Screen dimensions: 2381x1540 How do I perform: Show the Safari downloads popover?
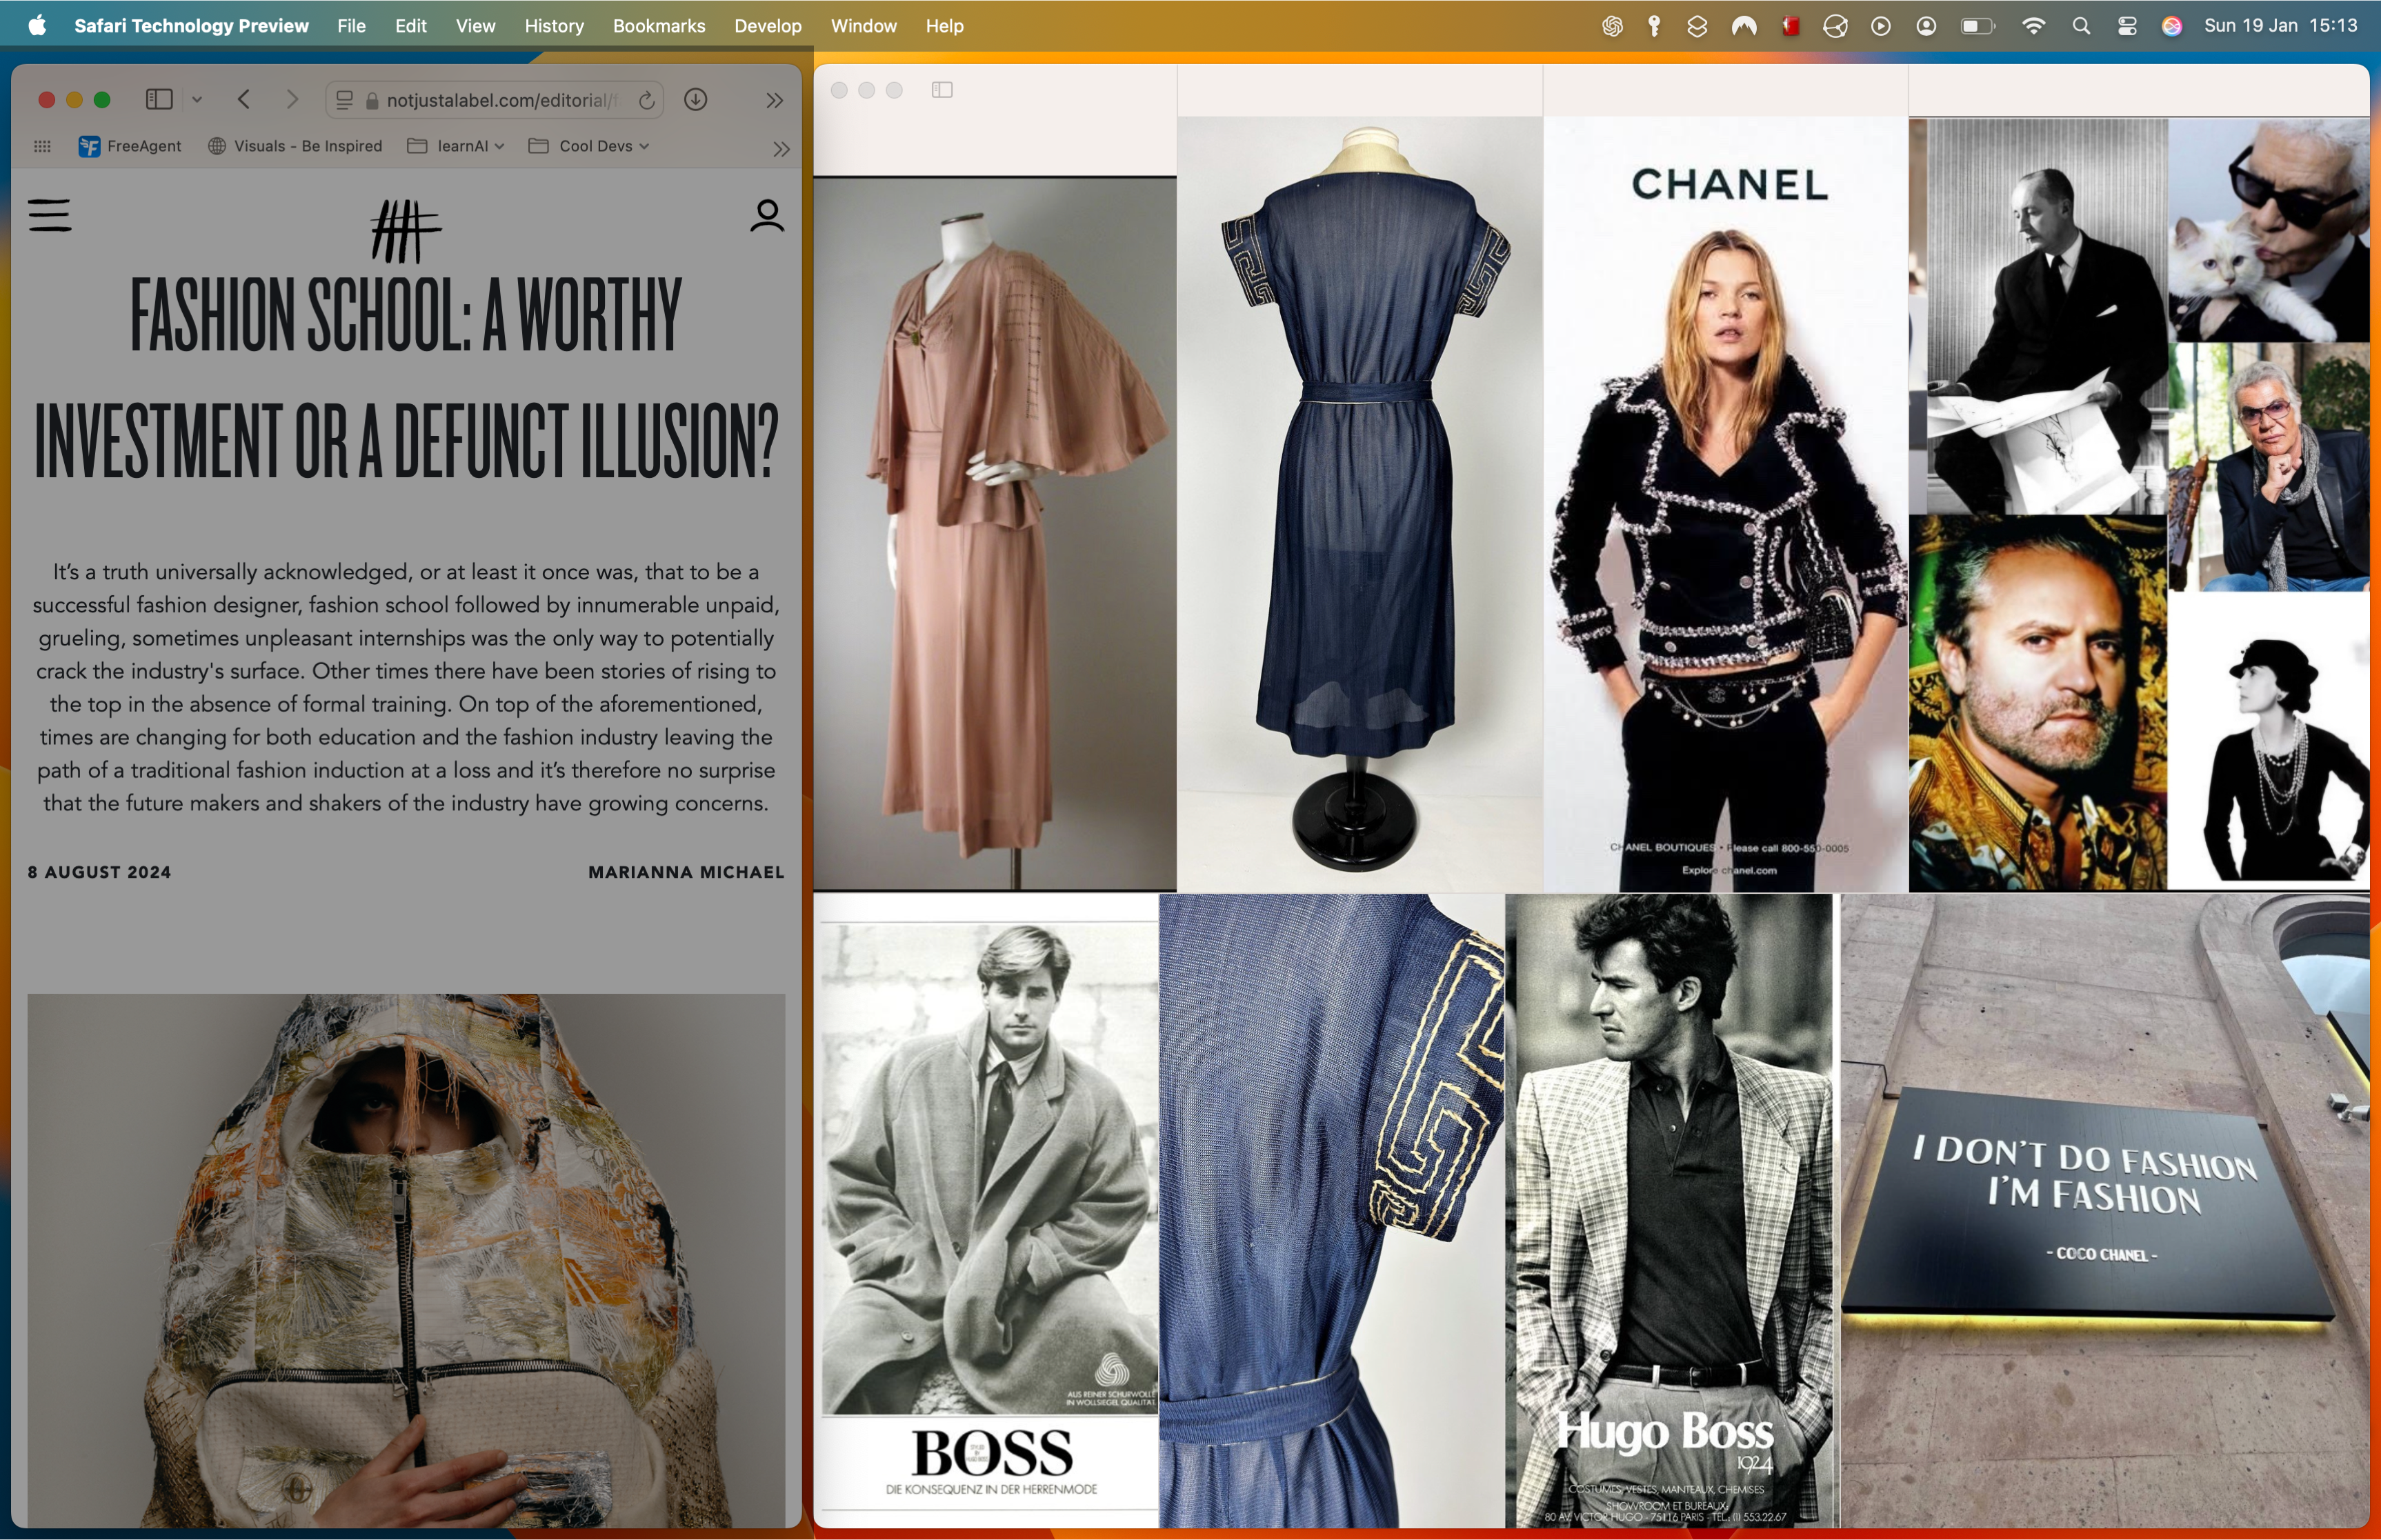click(x=696, y=99)
